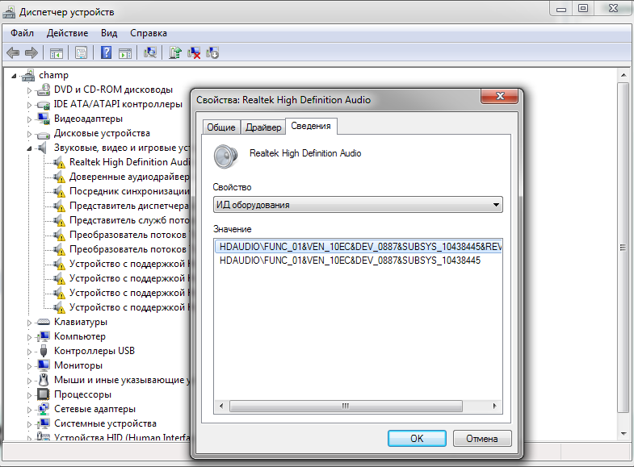Select Представитель служб потоков tree item
Viewport: 634px width, 467px height.
[129, 220]
